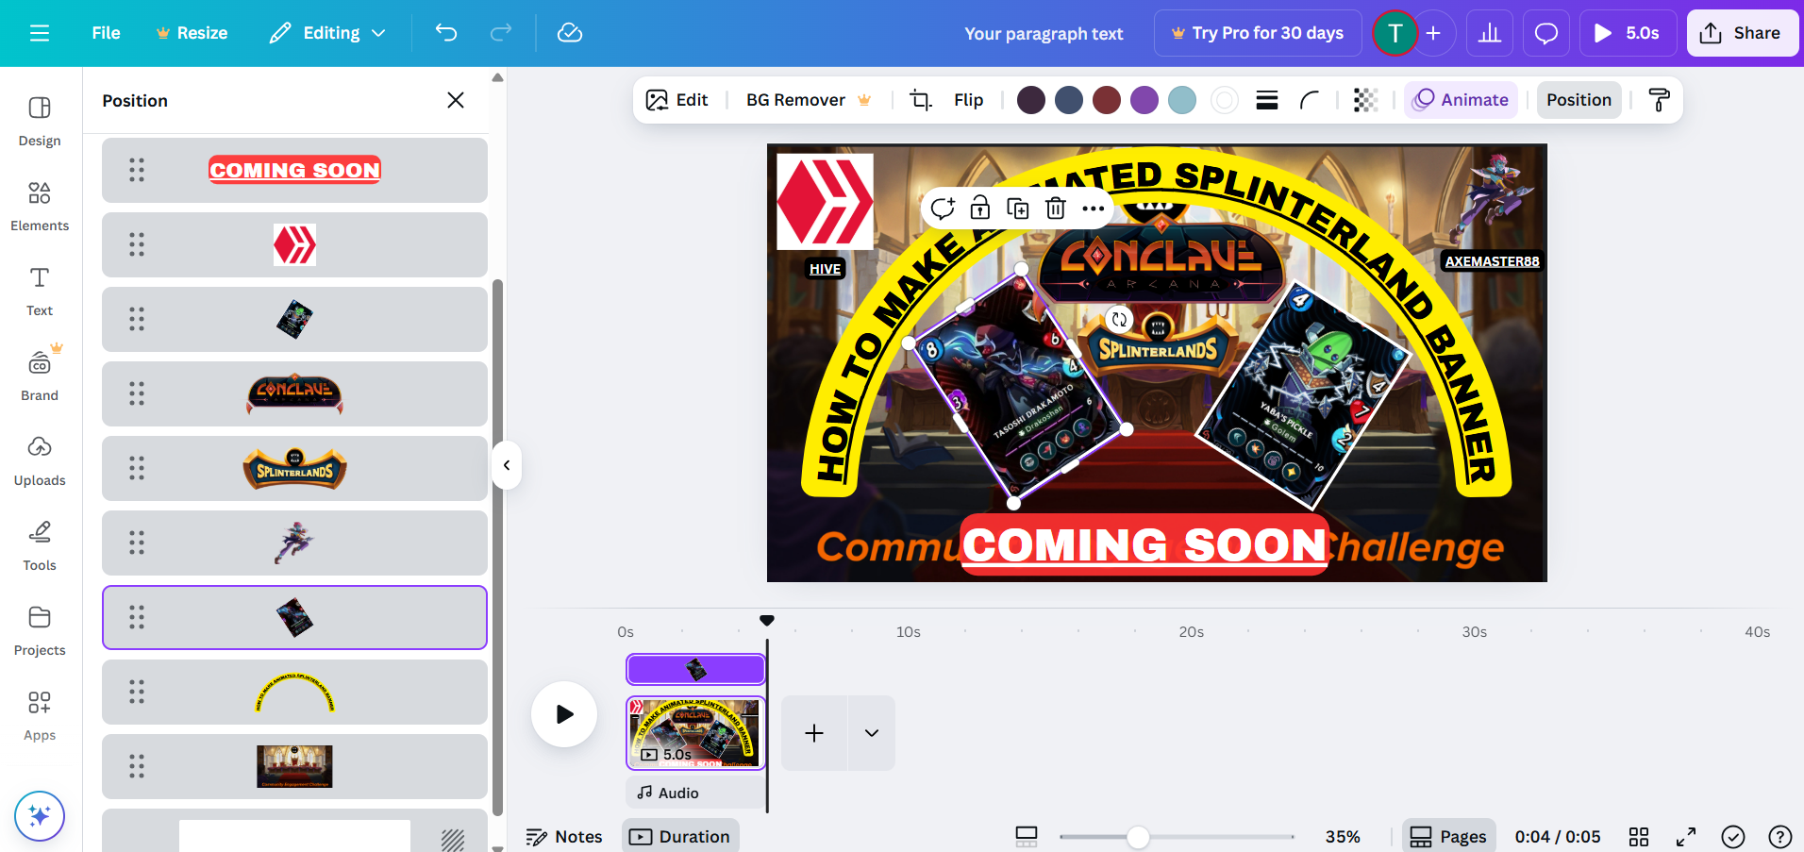Pick the white color swatch
Viewport: 1804px width, 852px height.
[1225, 100]
